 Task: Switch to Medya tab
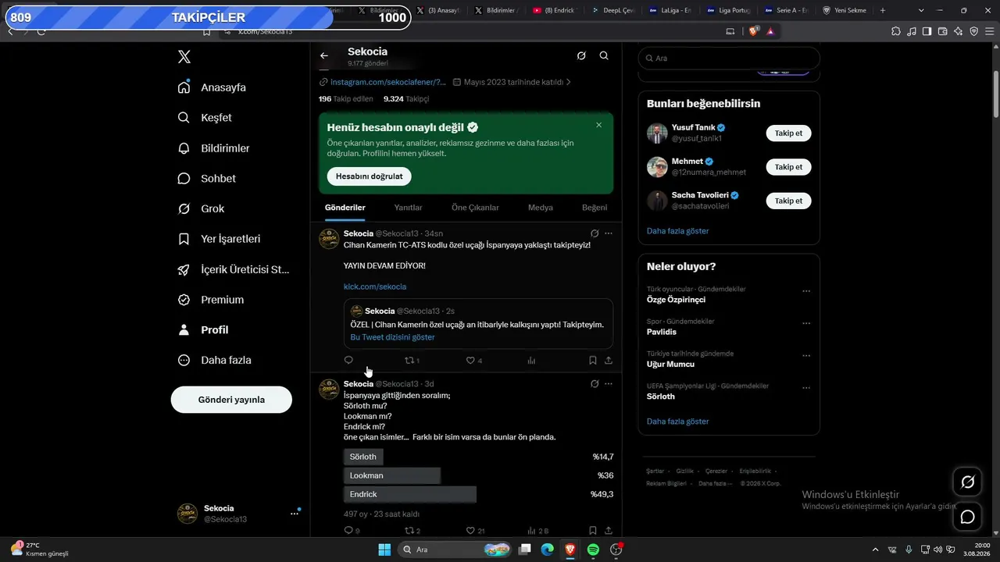coord(541,208)
